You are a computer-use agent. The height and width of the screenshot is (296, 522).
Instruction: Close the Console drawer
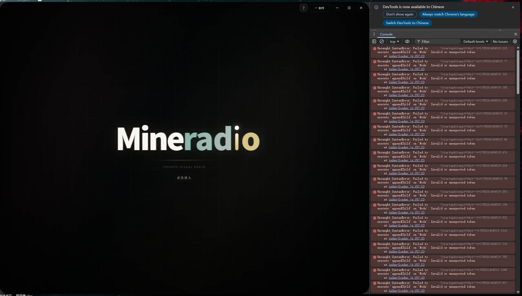pos(516,34)
